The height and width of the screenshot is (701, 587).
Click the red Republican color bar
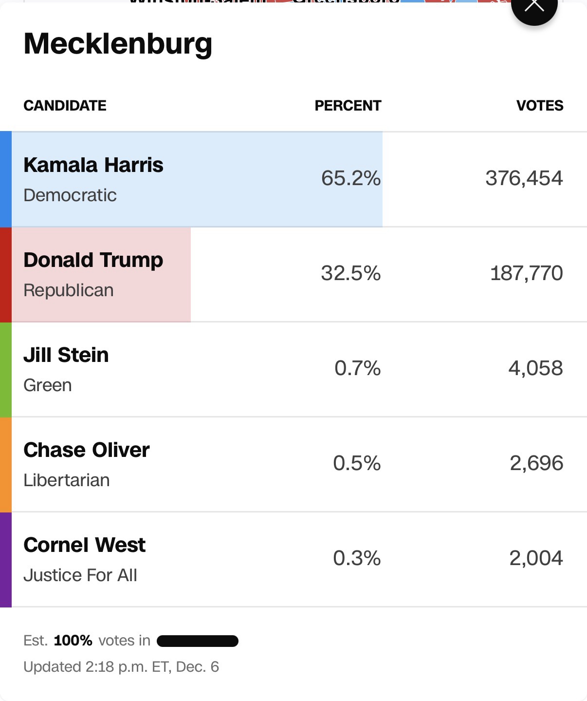5,274
